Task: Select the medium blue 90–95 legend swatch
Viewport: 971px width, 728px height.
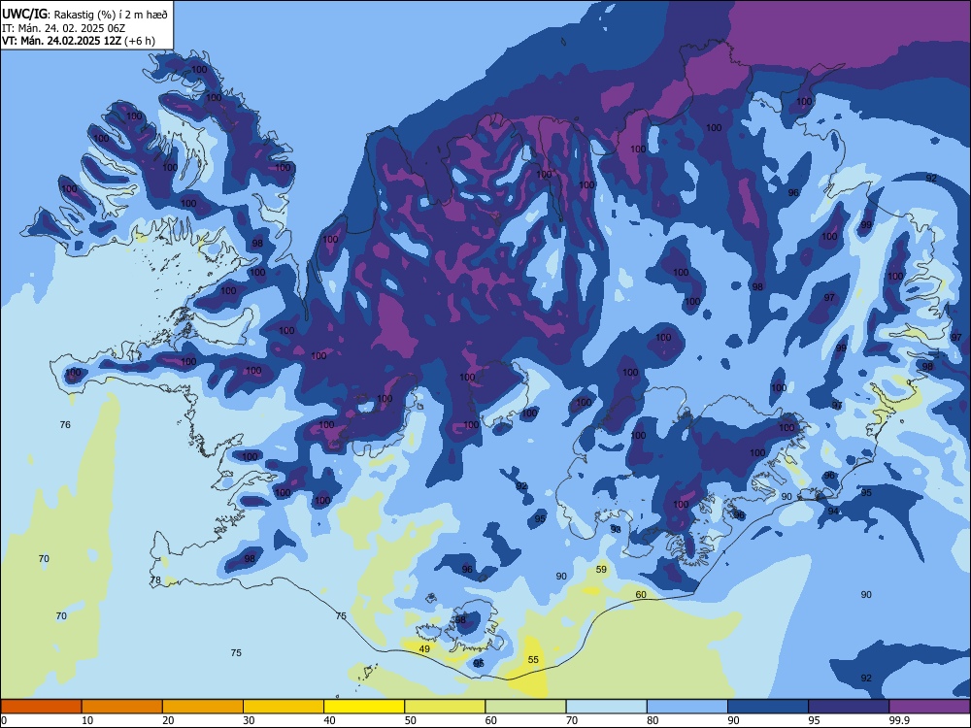Action: (768, 707)
